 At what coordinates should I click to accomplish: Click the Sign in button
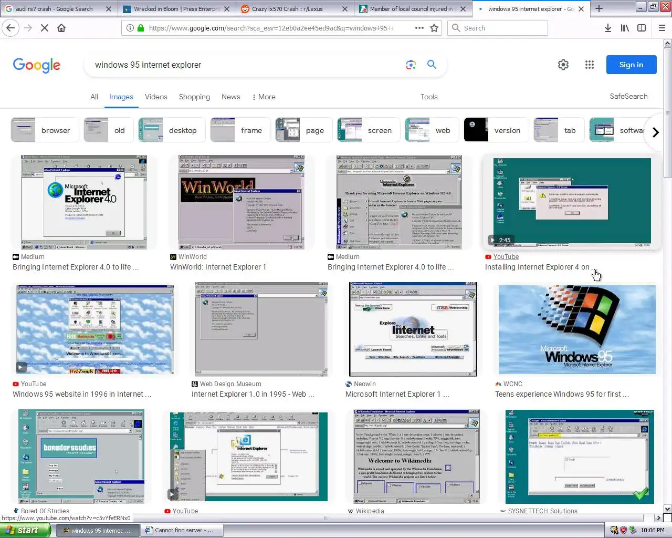(x=631, y=65)
